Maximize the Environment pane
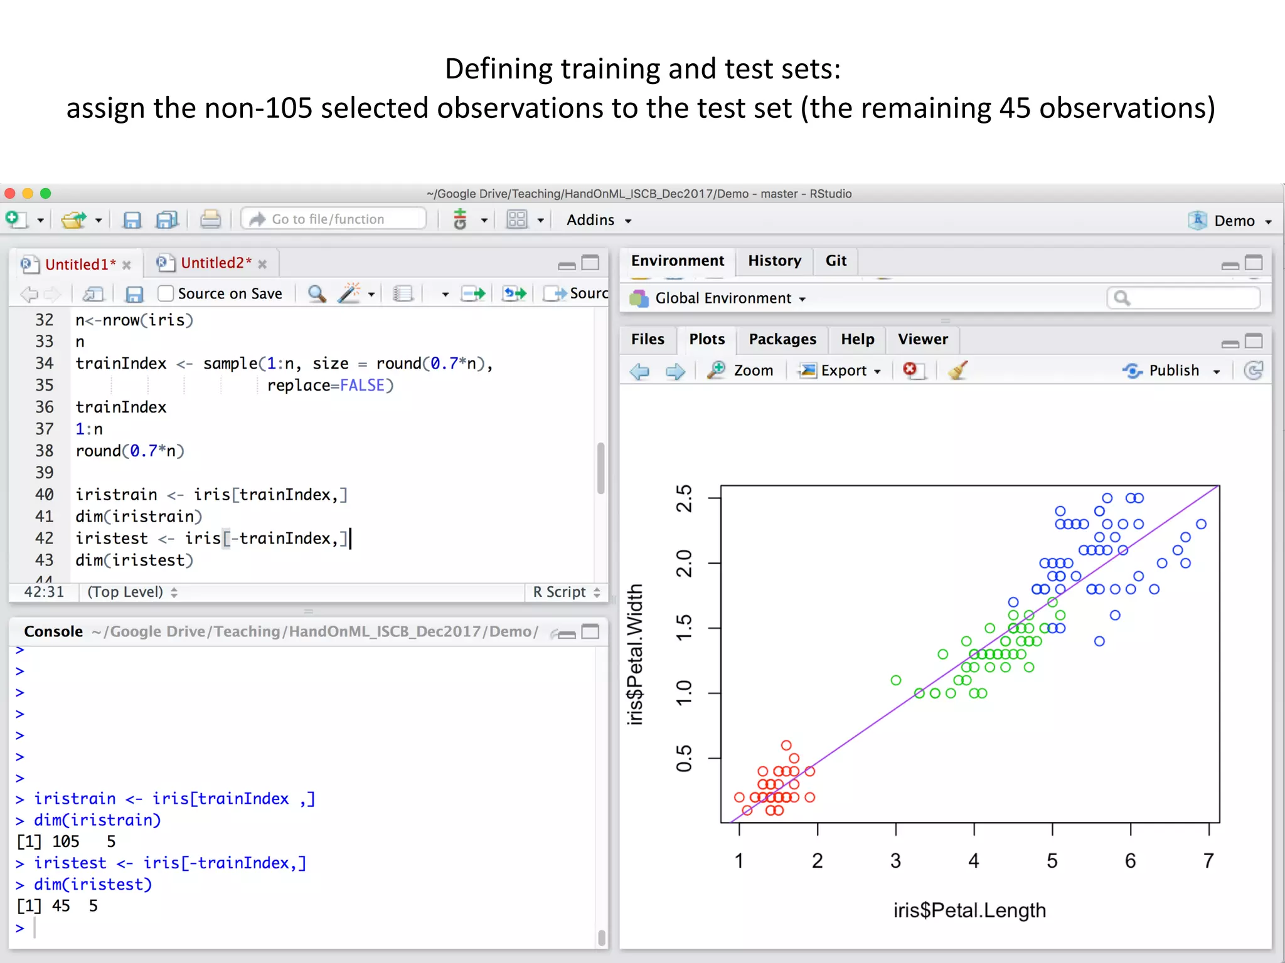This screenshot has height=963, width=1285. point(1254,263)
